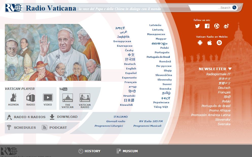Open the Facebook follow icon
Viewport: 252px width, 157px height.
[207, 26]
